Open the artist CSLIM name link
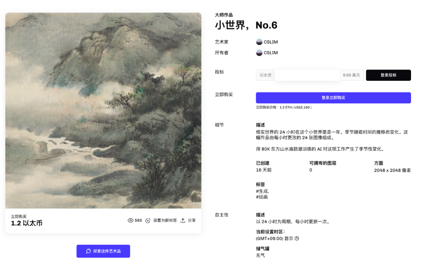The image size is (426, 264). point(271,42)
